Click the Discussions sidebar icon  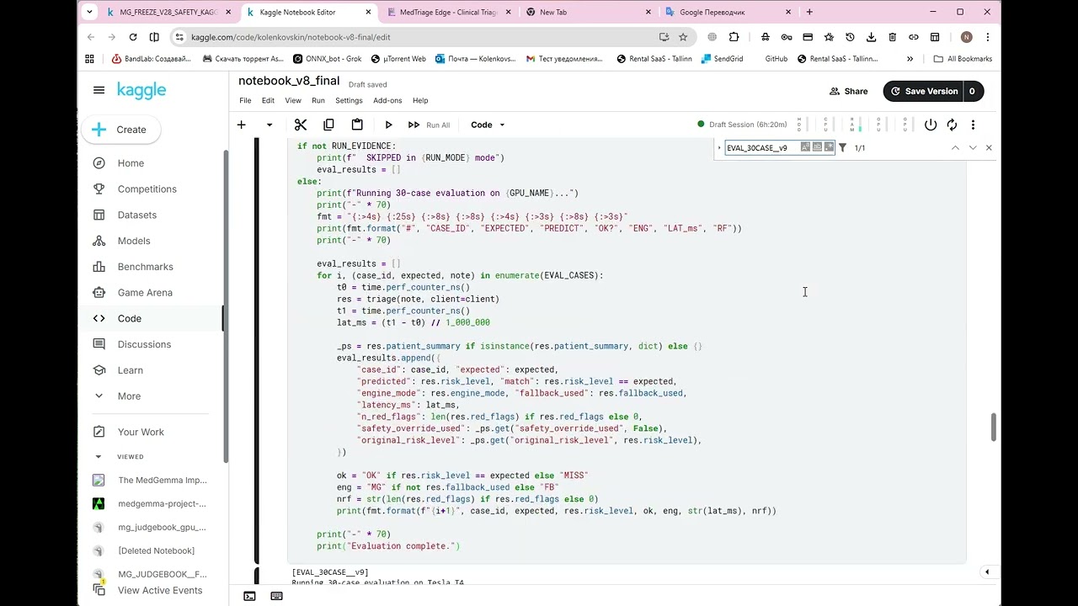pos(99,344)
